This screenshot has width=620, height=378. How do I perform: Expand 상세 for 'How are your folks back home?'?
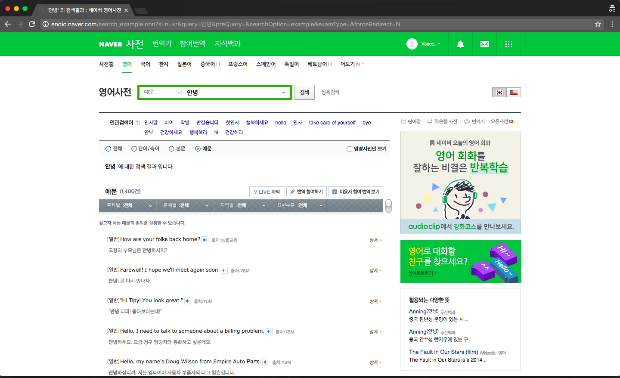375,240
